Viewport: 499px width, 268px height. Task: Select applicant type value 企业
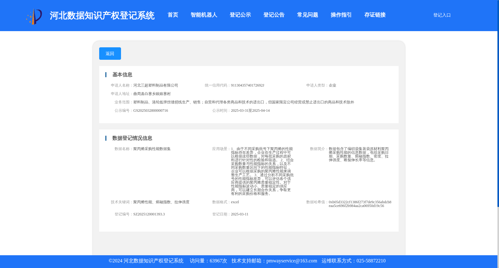click(x=332, y=85)
